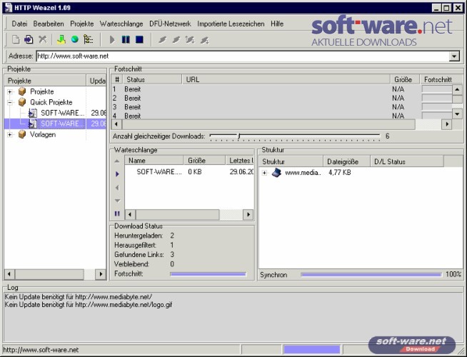This screenshot has height=357, width=467.
Task: Click the grey left arrow beside the queue
Action: coord(117,188)
